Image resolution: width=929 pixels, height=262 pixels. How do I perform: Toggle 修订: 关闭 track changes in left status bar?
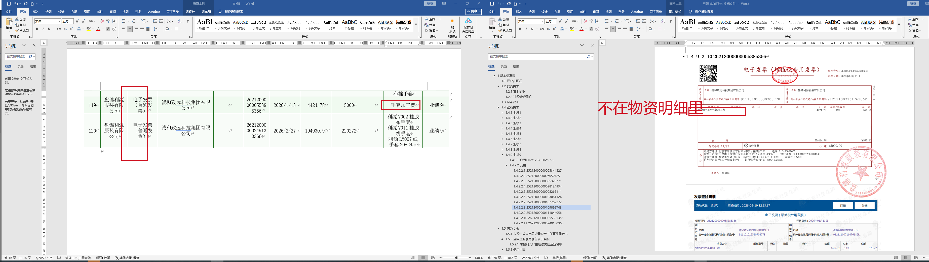pyautogui.click(x=103, y=258)
